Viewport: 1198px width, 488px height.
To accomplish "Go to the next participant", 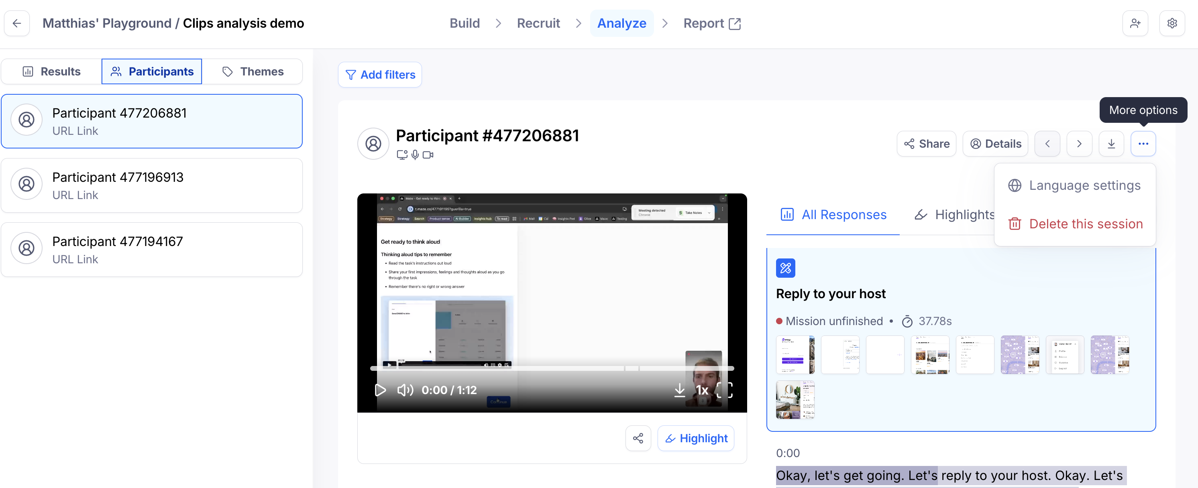I will (x=1080, y=144).
